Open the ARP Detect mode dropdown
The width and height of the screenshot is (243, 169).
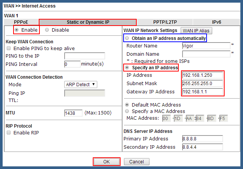pyautogui.click(x=81, y=84)
